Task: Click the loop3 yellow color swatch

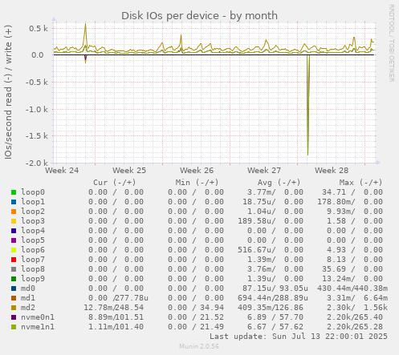Action: [14, 221]
